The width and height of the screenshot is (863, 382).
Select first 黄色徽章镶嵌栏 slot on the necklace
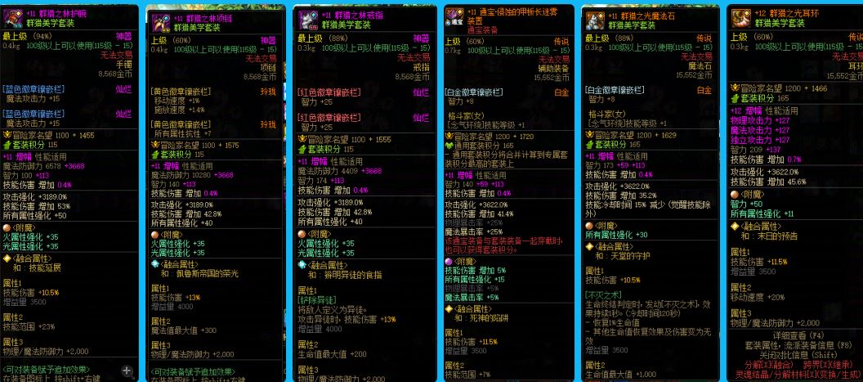(x=181, y=92)
